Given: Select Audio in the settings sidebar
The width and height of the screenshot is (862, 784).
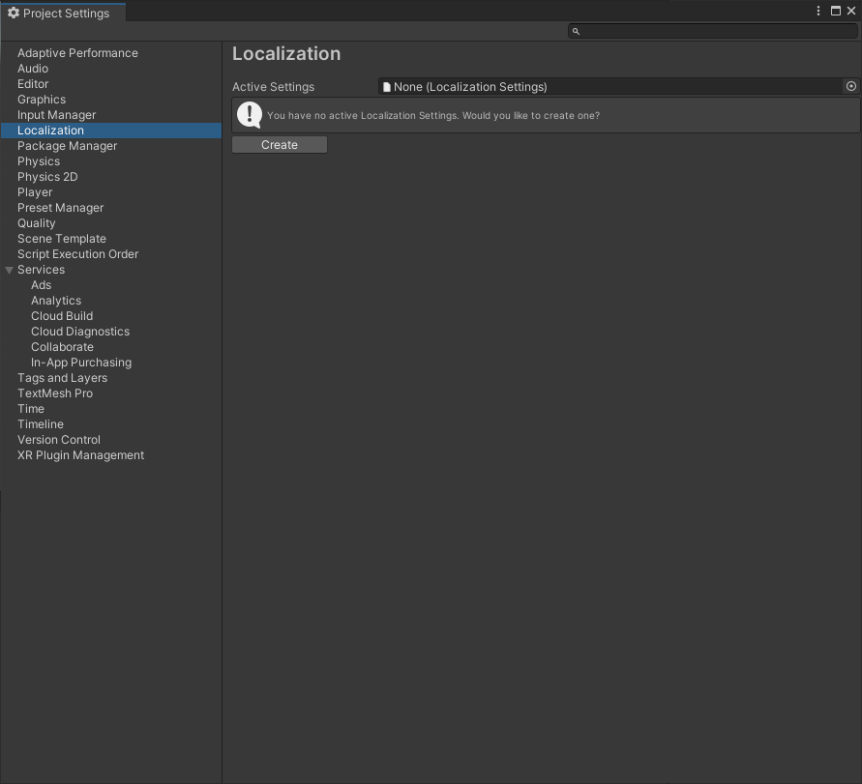Looking at the screenshot, I should 32,68.
